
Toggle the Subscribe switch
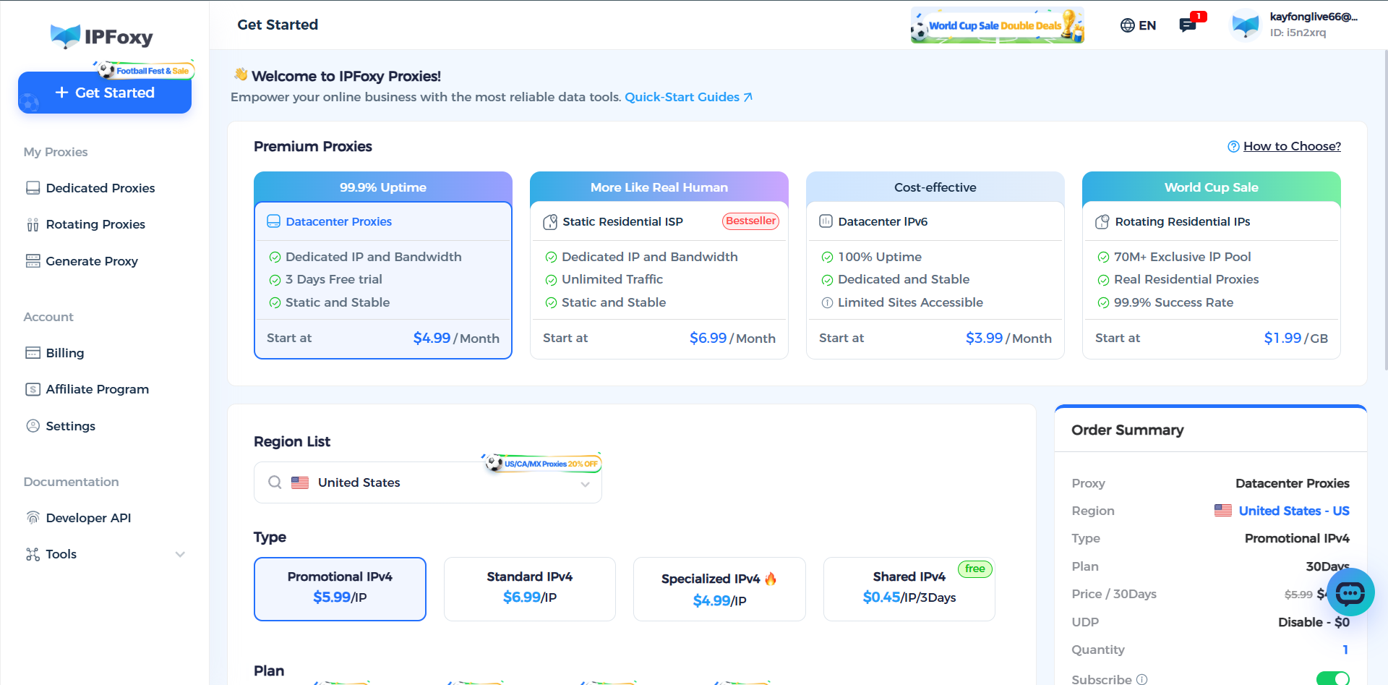[x=1332, y=678]
